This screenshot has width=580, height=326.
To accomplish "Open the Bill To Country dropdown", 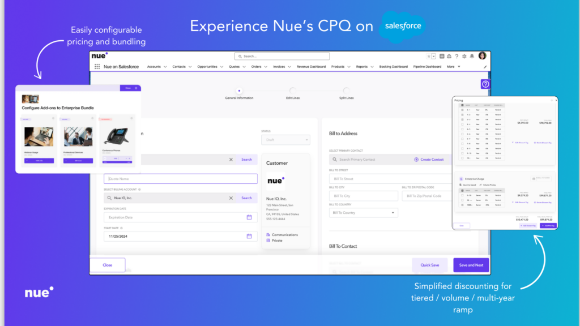I will pyautogui.click(x=363, y=212).
